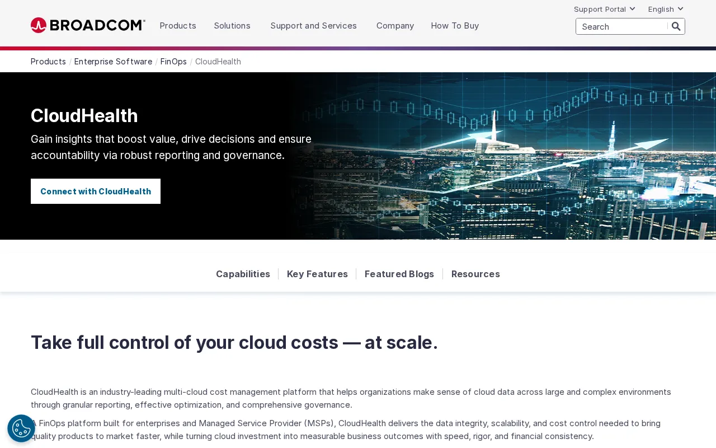This screenshot has height=448, width=716.
Task: Open the Solutions menu
Action: (x=232, y=26)
